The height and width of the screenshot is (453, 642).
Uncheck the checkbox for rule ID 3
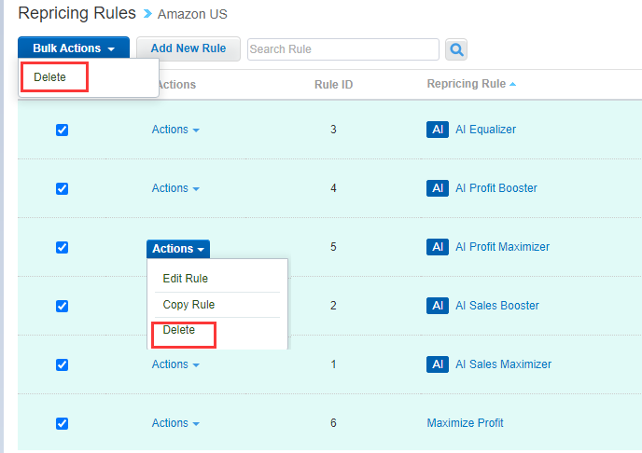[62, 130]
